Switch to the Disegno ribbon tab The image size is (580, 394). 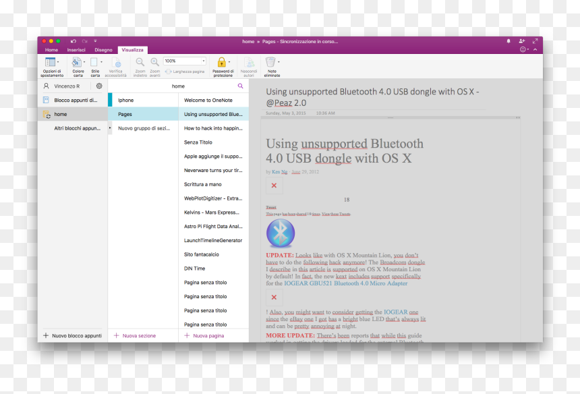103,50
